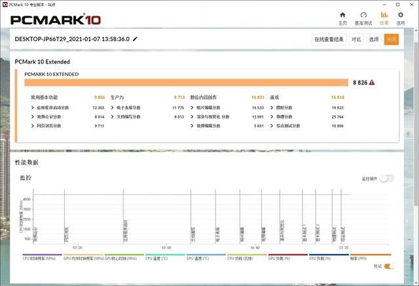419x286 pixels.
Task: Click the 照片编辑 value 15 533
Action: (258, 107)
